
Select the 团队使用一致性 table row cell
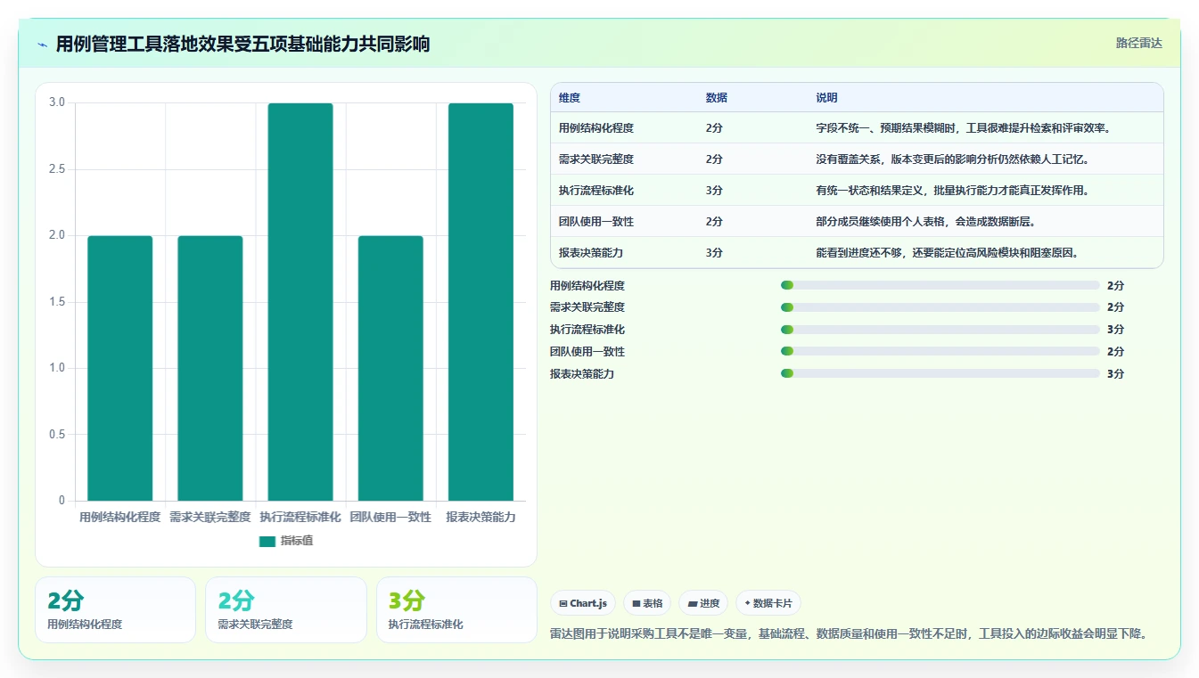(x=596, y=222)
